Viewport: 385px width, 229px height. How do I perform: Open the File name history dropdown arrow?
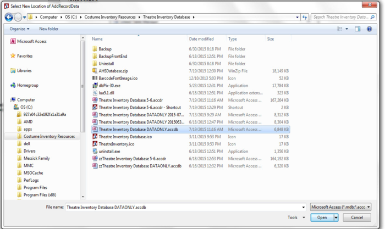coord(304,207)
